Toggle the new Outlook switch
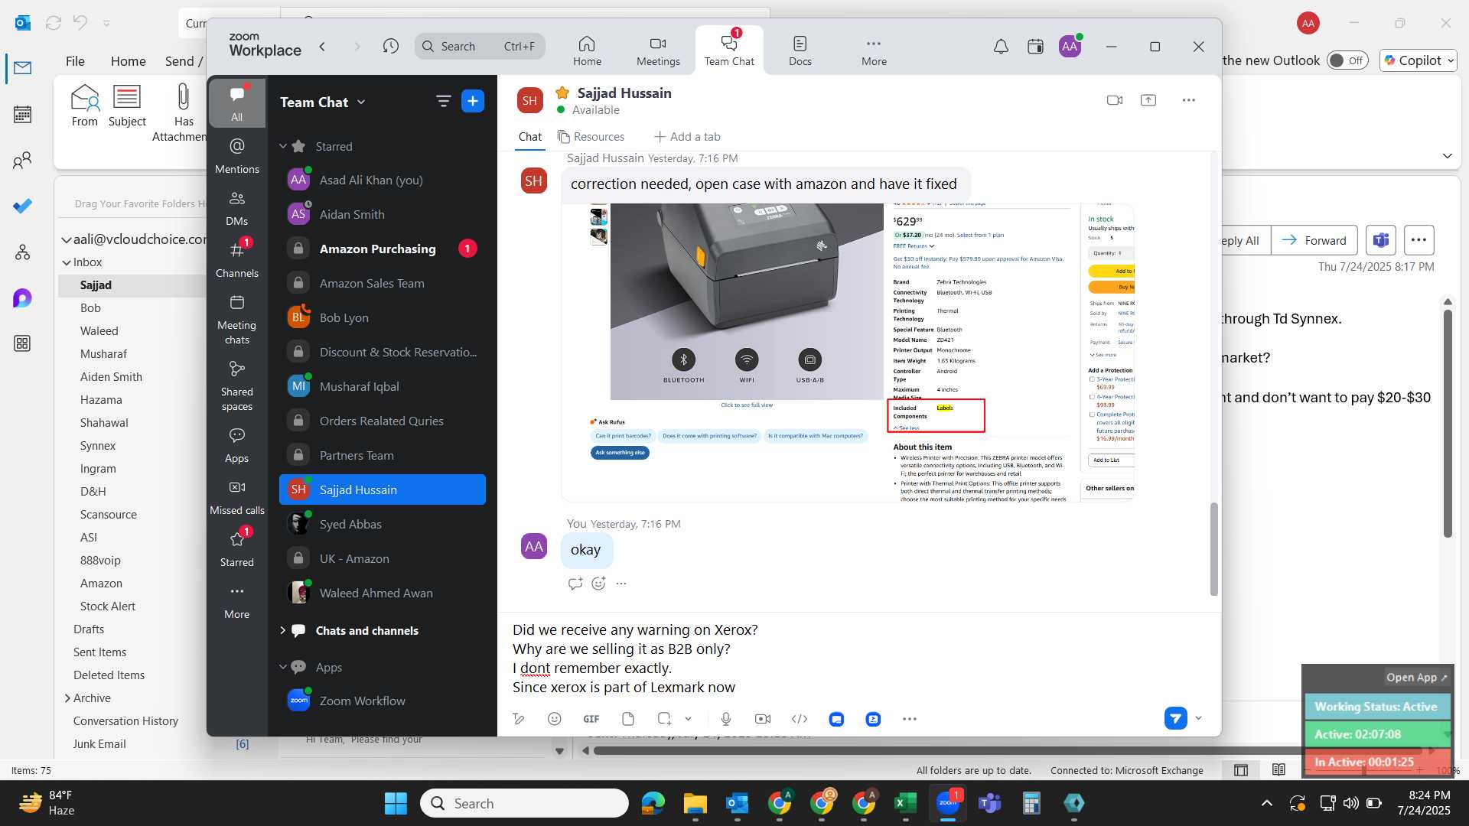The width and height of the screenshot is (1469, 826). point(1347,60)
